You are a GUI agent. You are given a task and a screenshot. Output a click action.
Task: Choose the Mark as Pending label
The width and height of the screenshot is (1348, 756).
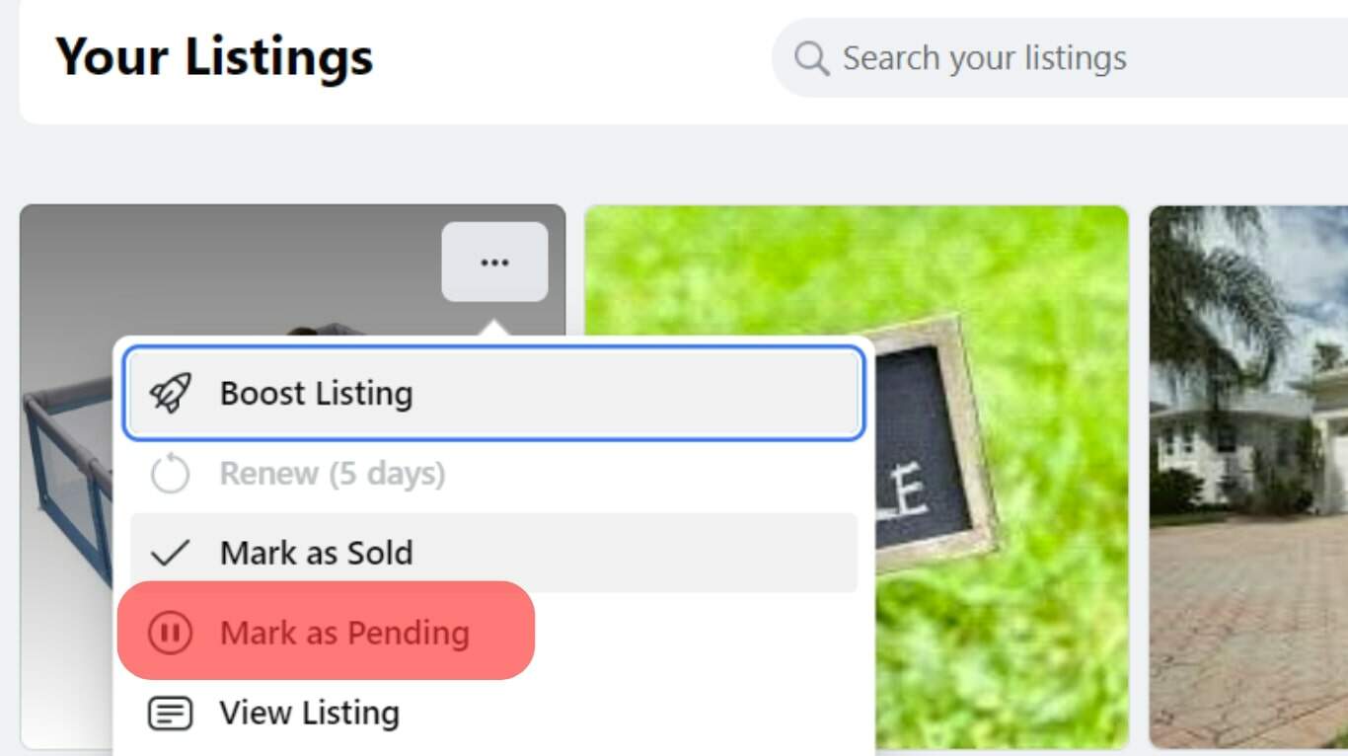(x=344, y=633)
